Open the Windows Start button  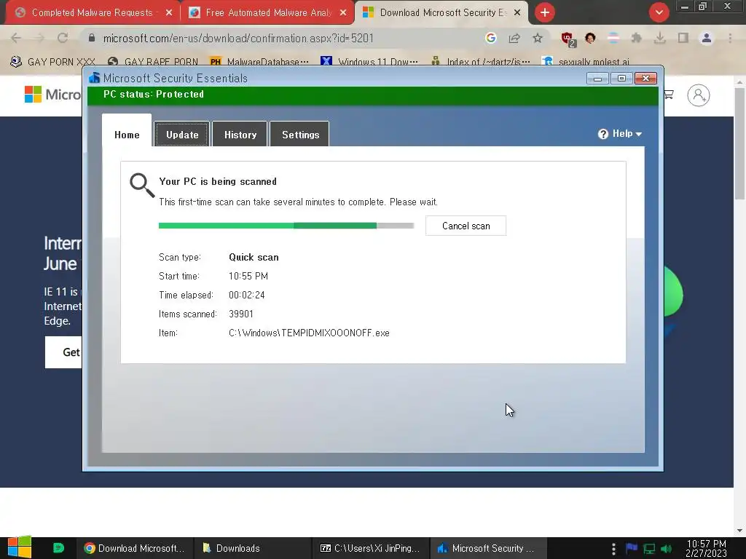click(x=20, y=548)
